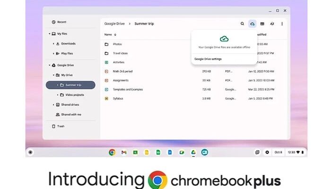
Task: Select the Templates and Examples file name
Action: pyautogui.click(x=128, y=89)
